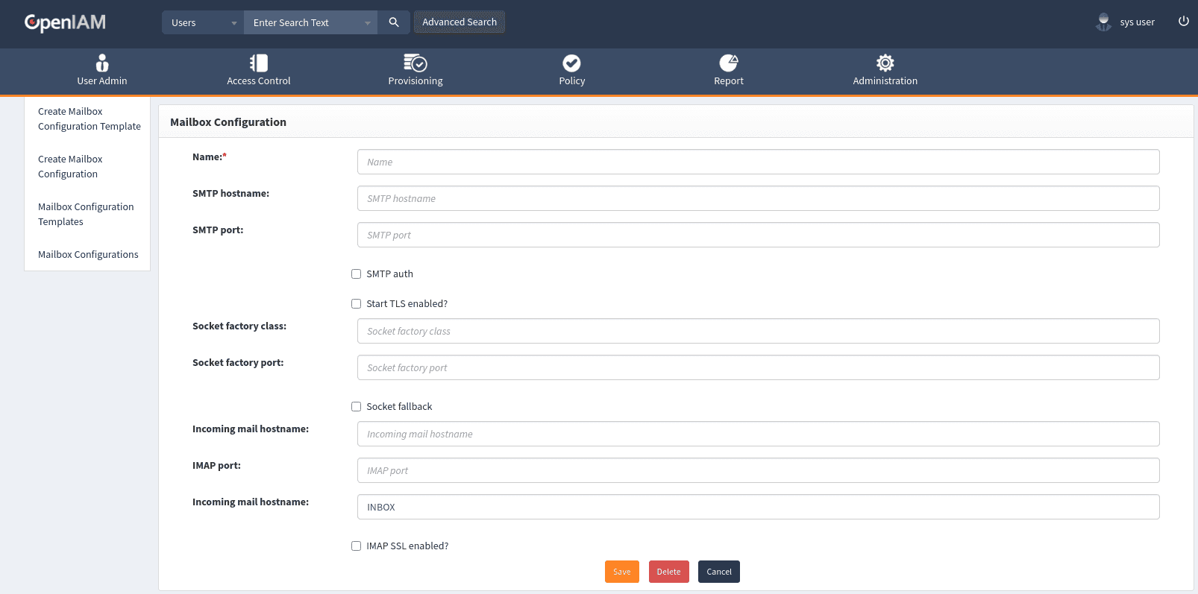Click the red Delete button
Screen dimensions: 1198x594
tap(668, 572)
